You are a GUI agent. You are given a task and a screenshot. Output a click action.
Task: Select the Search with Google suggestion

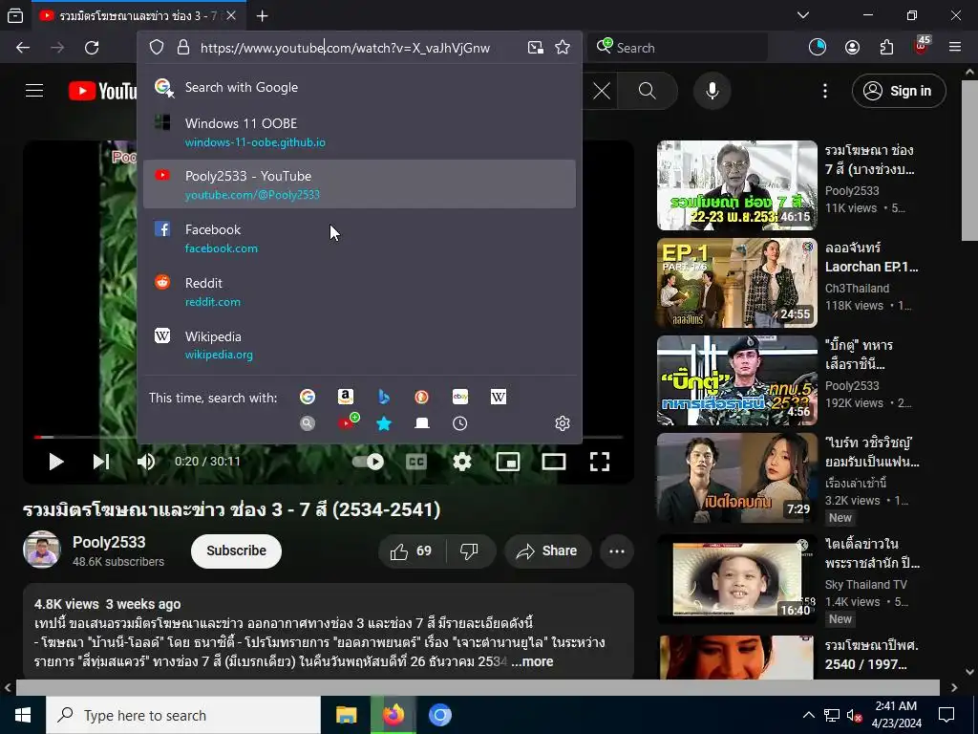tap(359, 87)
